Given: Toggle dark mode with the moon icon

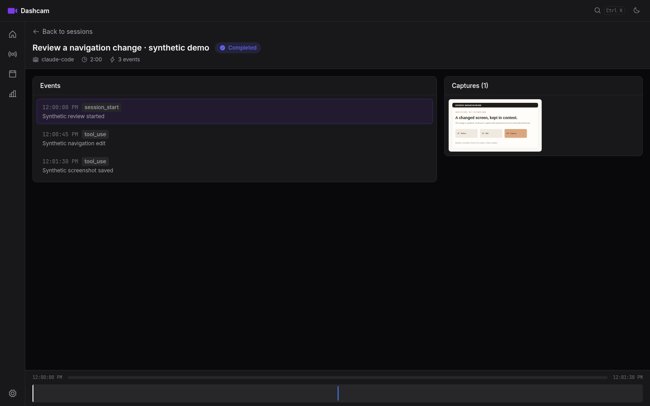Looking at the screenshot, I should (x=636, y=10).
